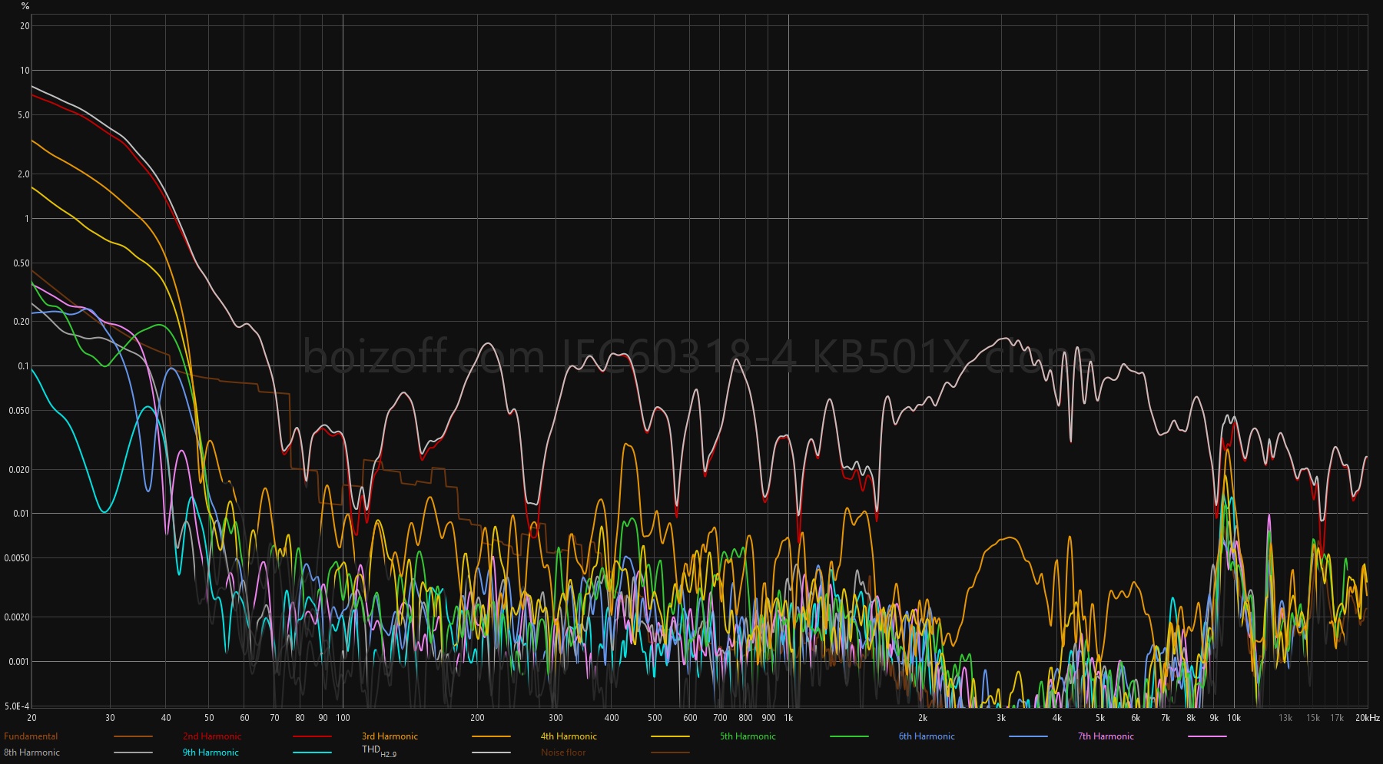
Task: Select the 4th Harmonic legend entry
Action: (x=569, y=736)
